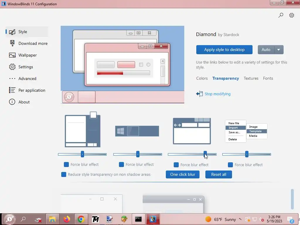The width and height of the screenshot is (300, 225).
Task: Switch to the Textures tab
Action: click(251, 78)
